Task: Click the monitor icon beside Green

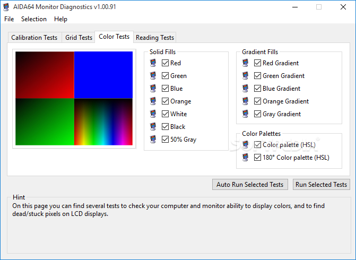Action: [x=153, y=76]
